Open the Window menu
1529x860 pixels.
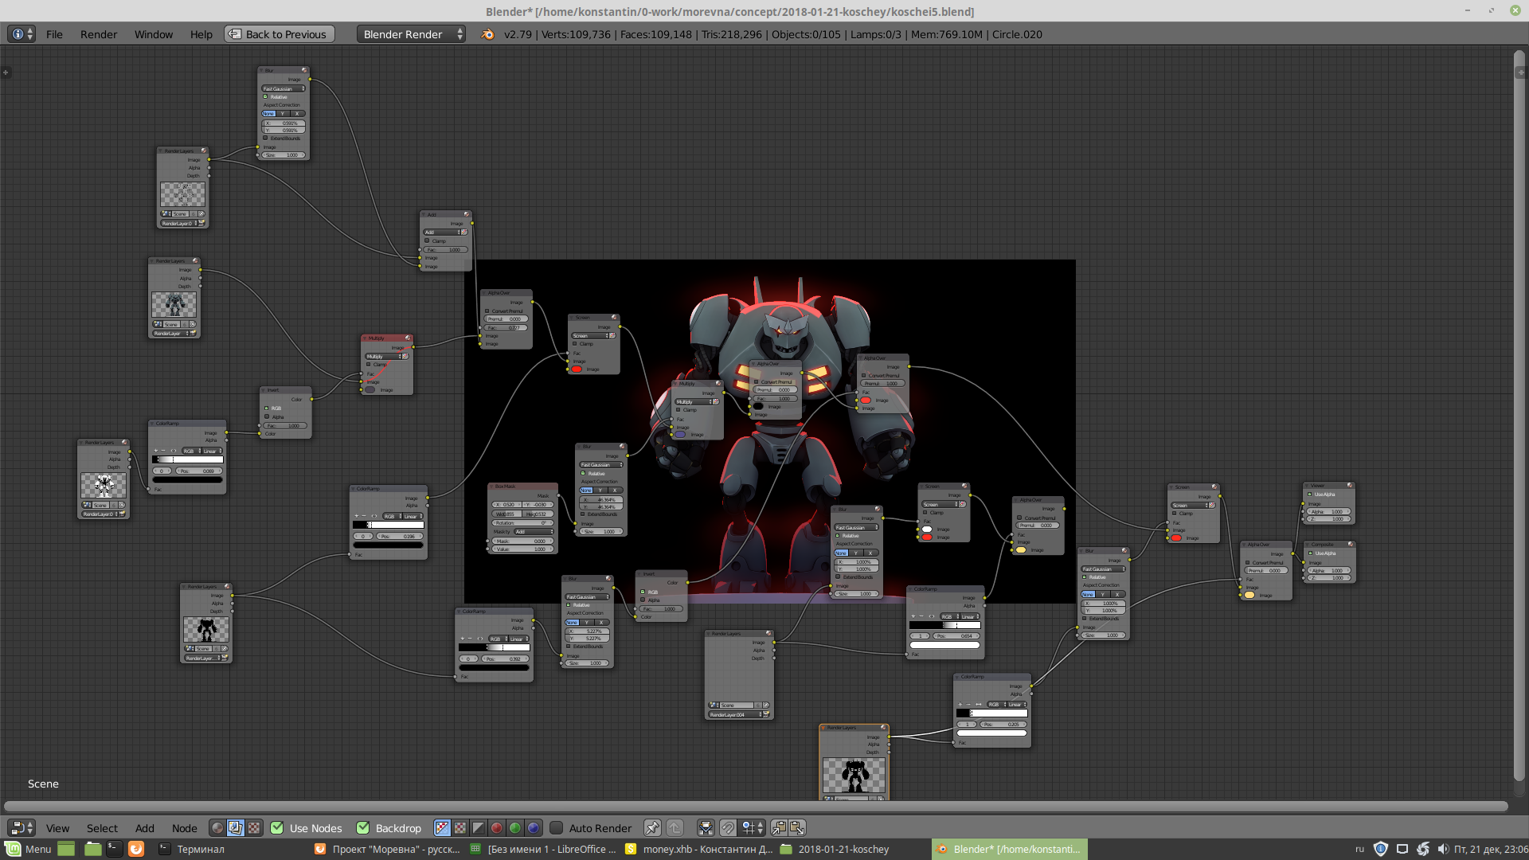click(154, 34)
